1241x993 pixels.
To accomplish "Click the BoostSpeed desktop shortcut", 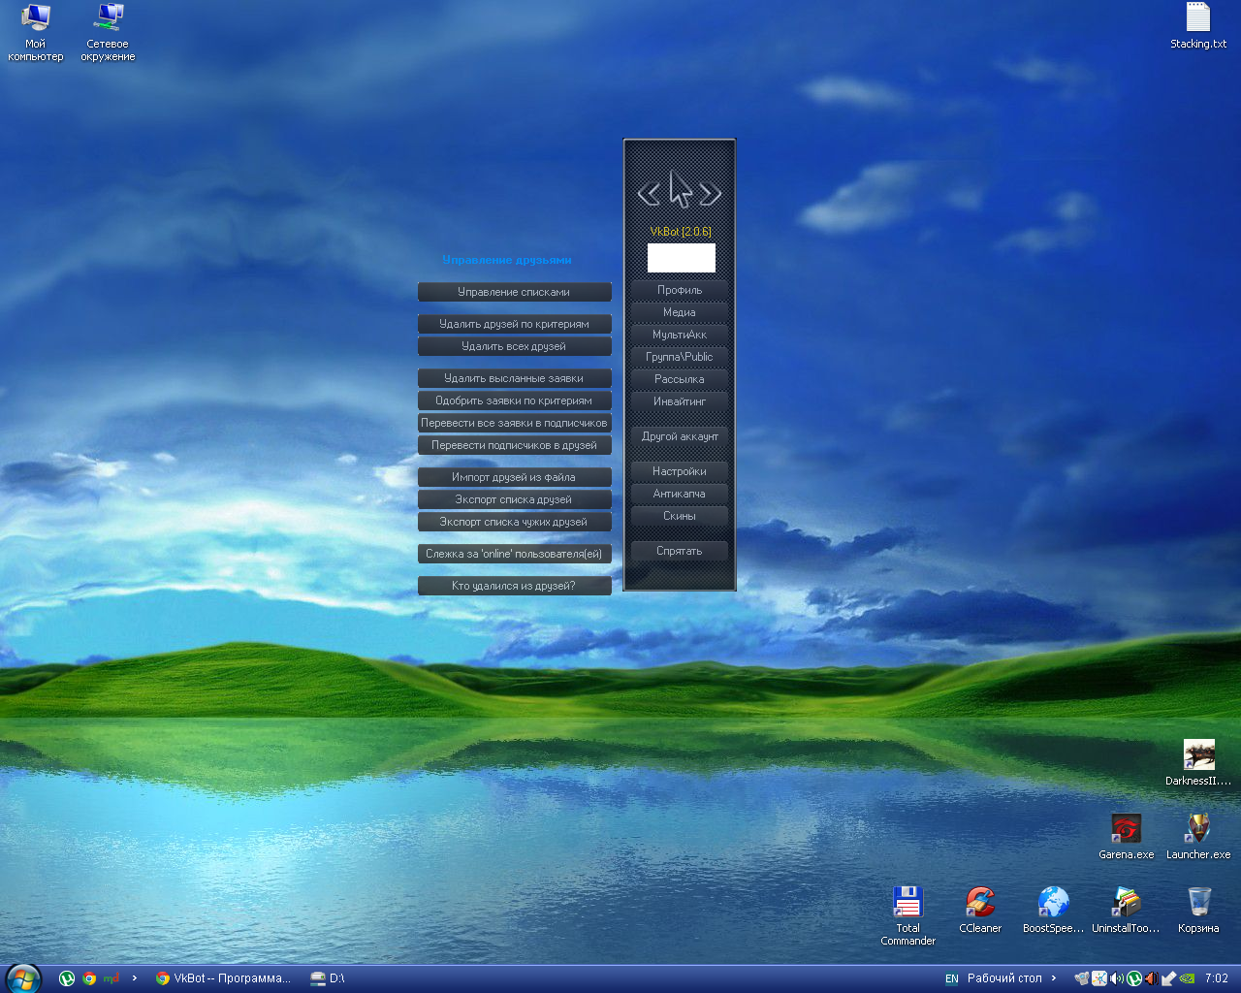I will pyautogui.click(x=1053, y=902).
